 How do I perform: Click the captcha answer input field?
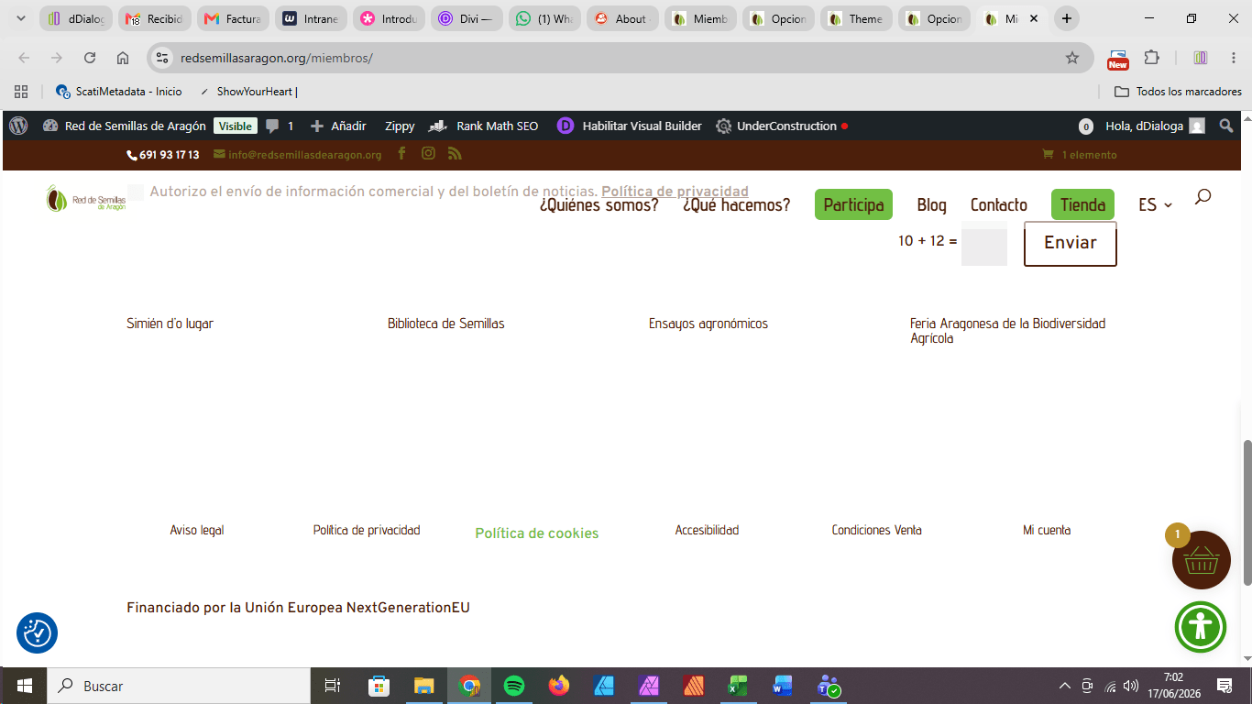(984, 244)
